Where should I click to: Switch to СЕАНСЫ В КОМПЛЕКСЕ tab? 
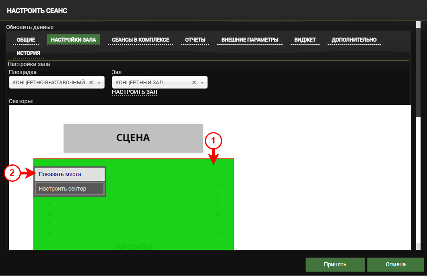140,40
